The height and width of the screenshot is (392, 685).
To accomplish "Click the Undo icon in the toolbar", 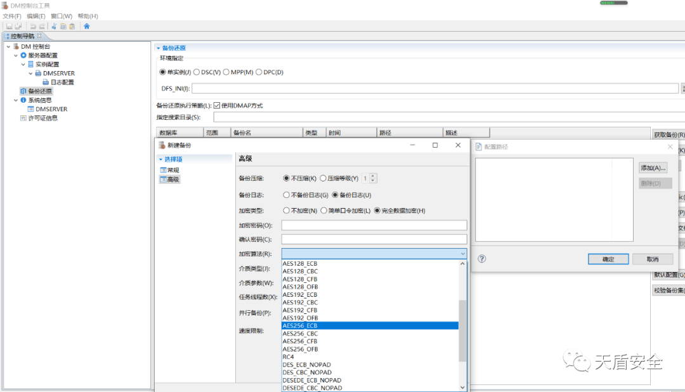I will coord(33,26).
